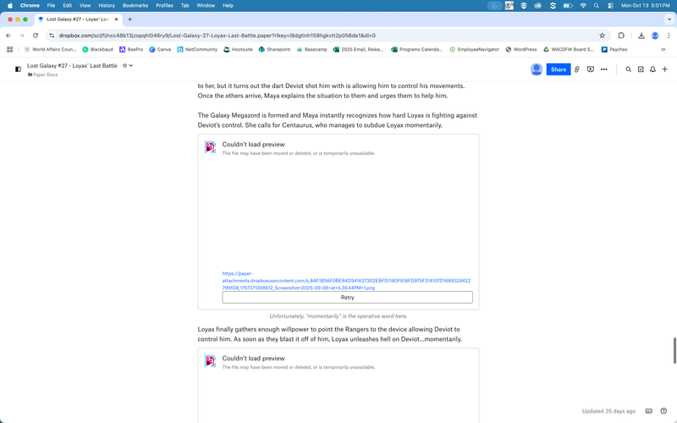The image size is (677, 423).
Task: Search within the Paper doc
Action: pos(628,69)
